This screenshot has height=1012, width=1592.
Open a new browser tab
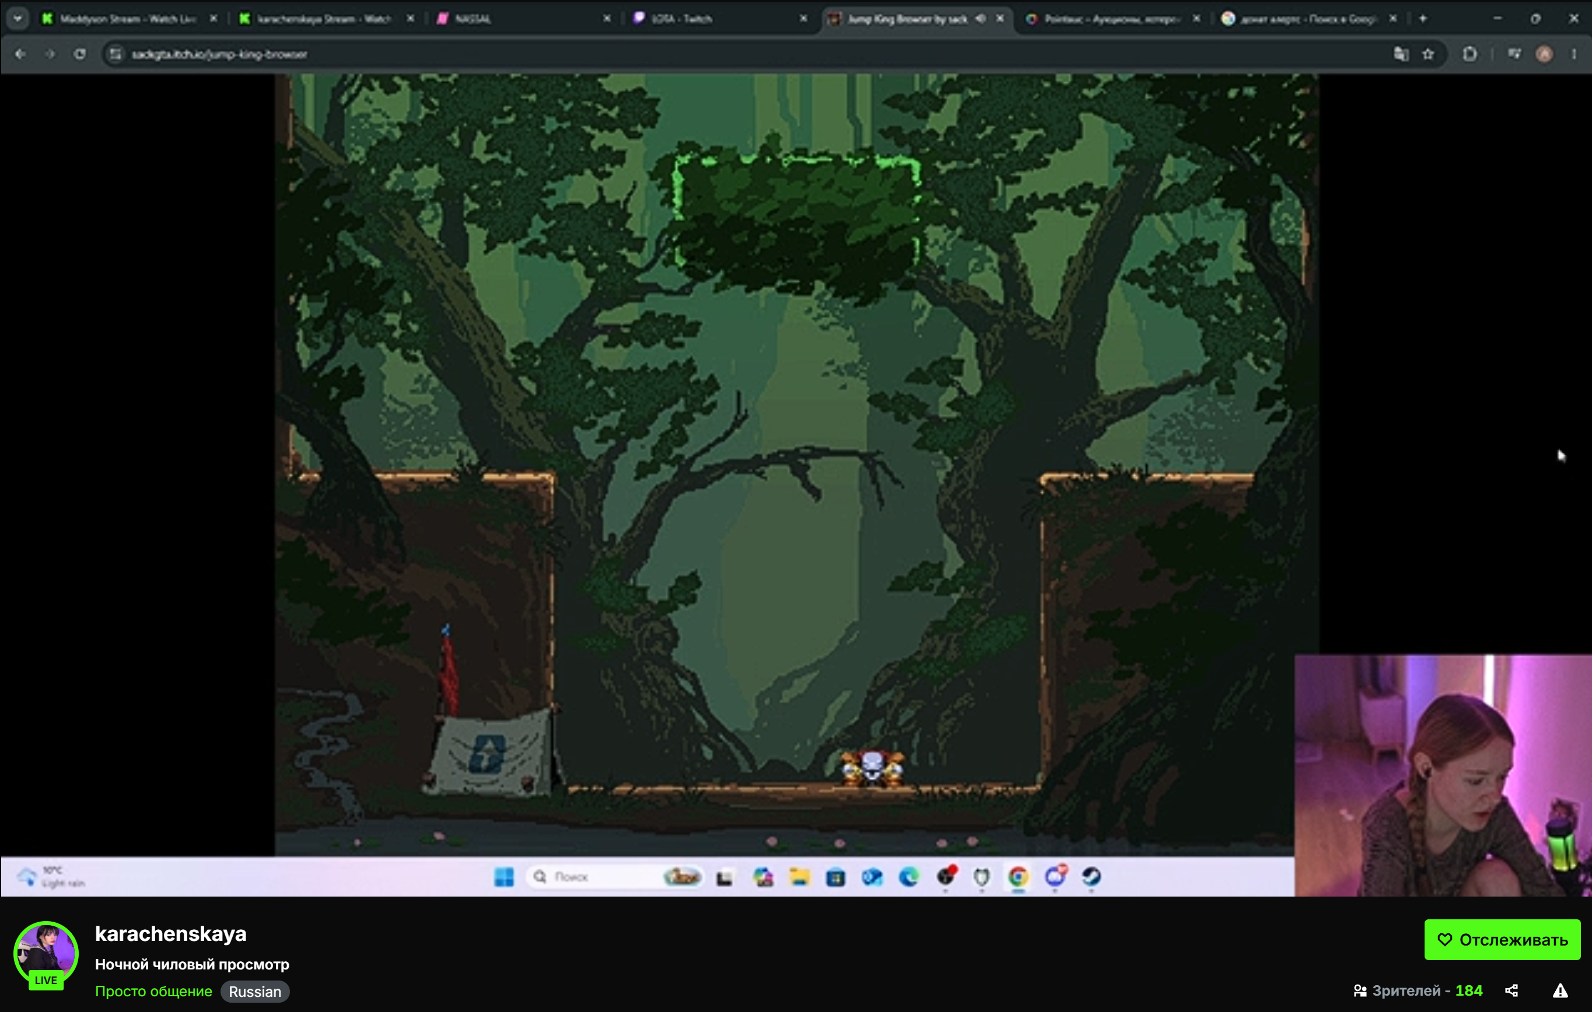point(1423,19)
